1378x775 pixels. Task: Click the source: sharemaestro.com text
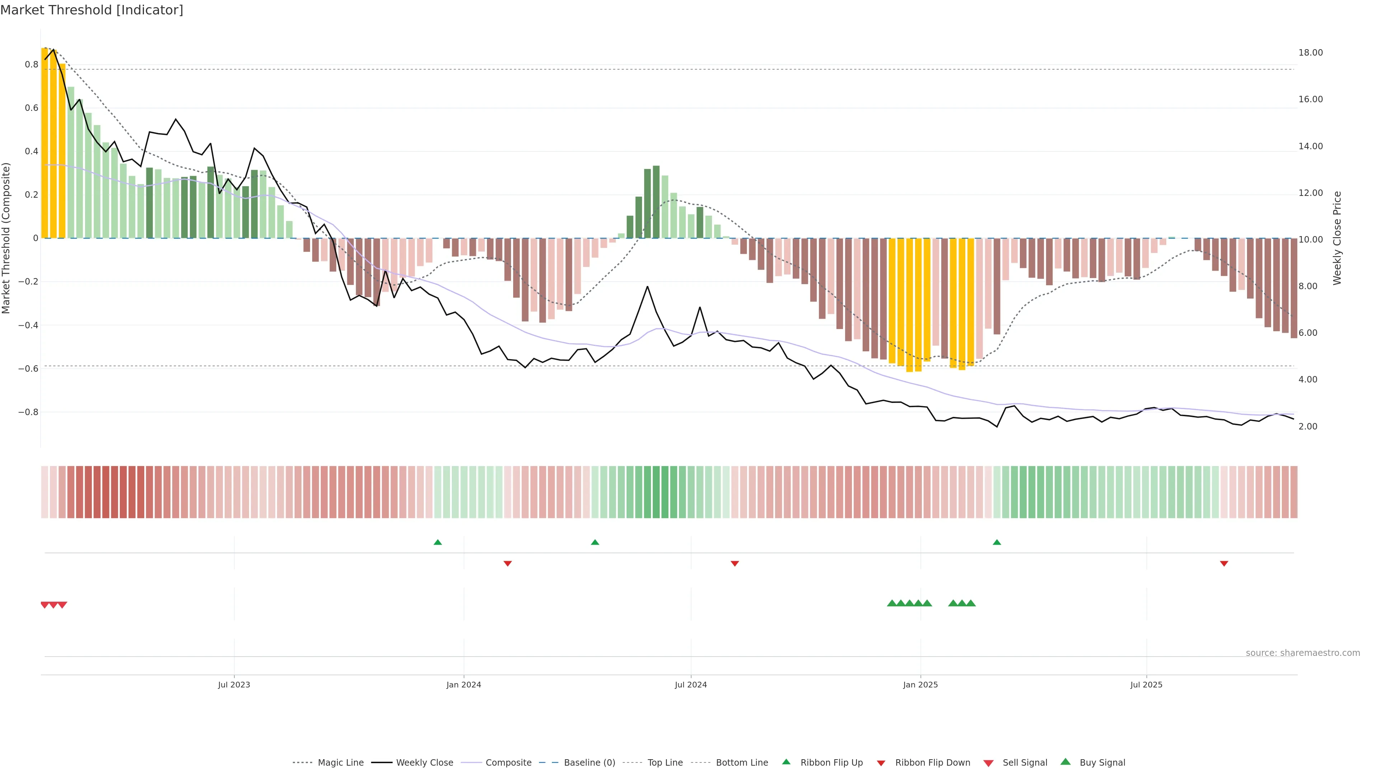point(1303,653)
